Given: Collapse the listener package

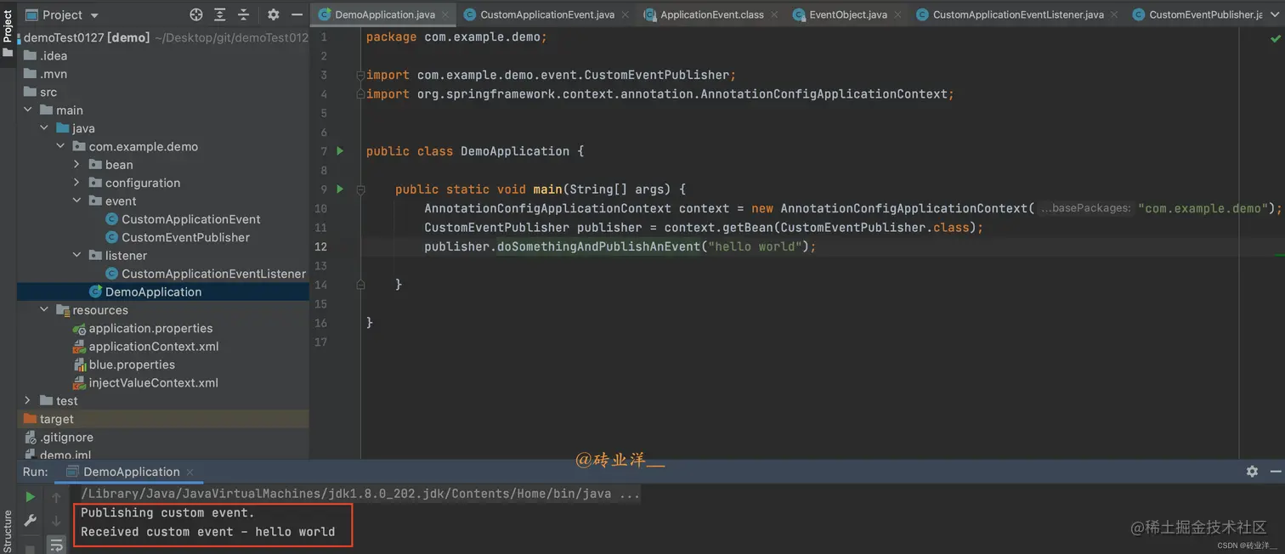Looking at the screenshot, I should point(76,255).
